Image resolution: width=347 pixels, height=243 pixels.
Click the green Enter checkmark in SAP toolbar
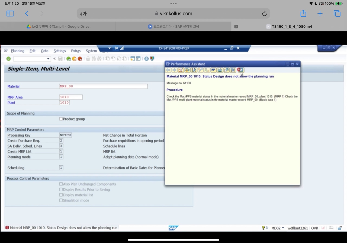pyautogui.click(x=8, y=59)
